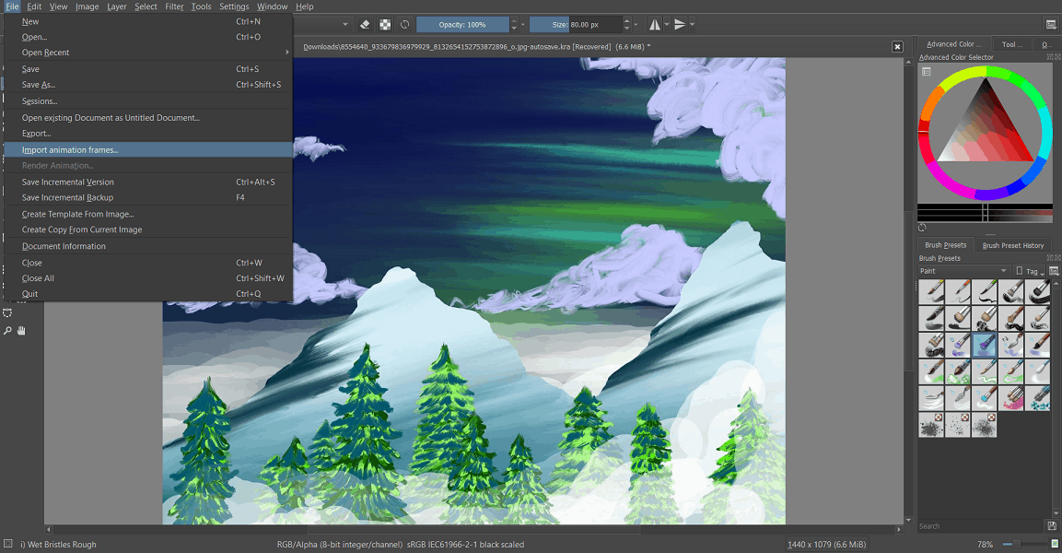Open the workspace chooser icon
Viewport: 1062px width, 553px height.
pyautogui.click(x=1050, y=24)
